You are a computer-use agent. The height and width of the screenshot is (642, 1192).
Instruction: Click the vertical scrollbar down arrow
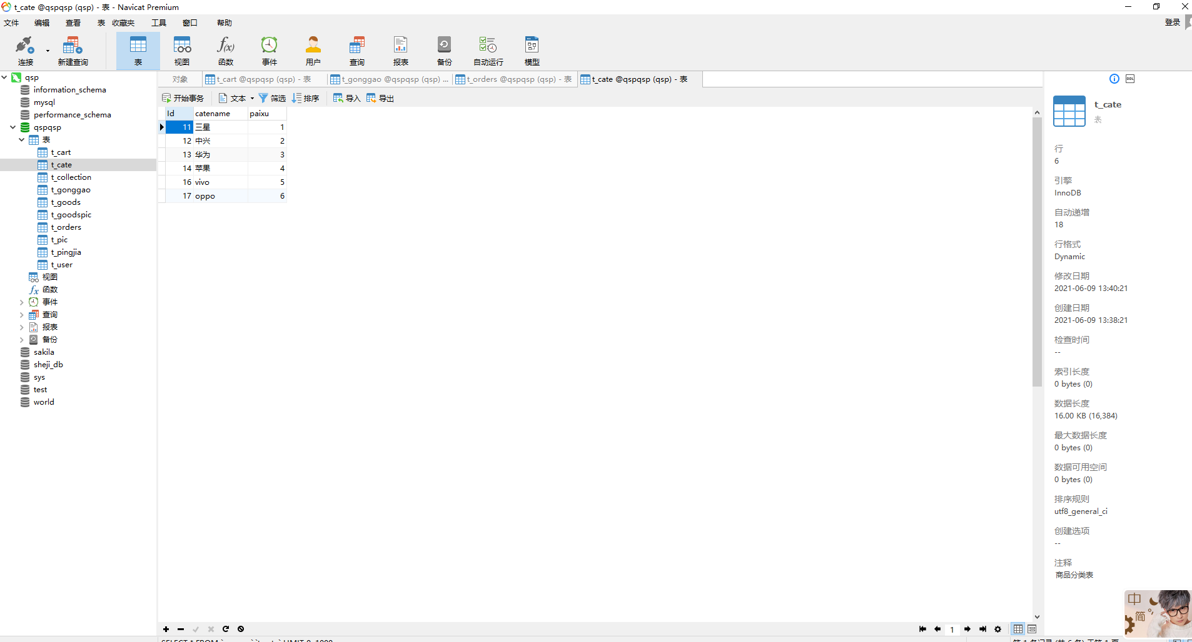click(1037, 617)
